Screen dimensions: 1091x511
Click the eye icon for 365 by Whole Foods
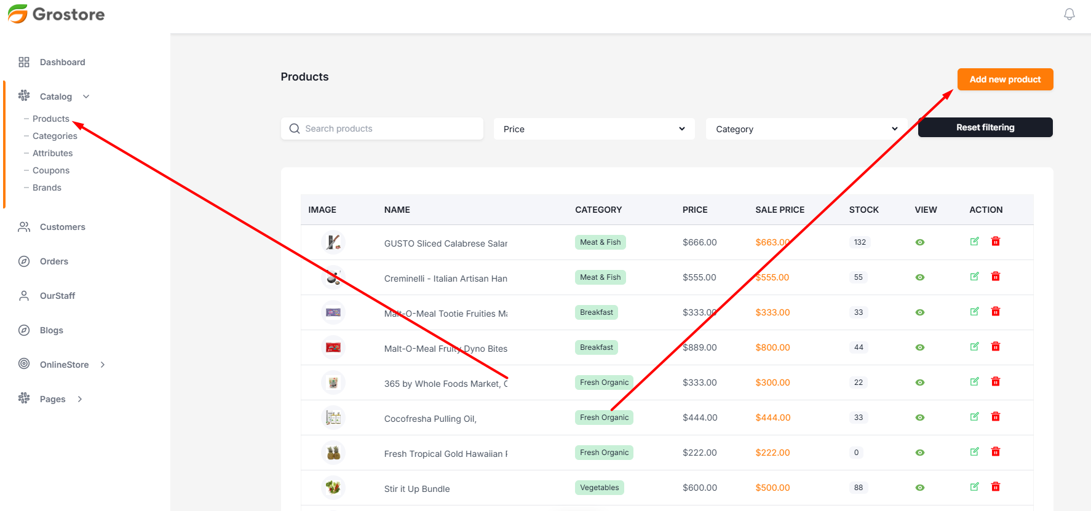[919, 382]
